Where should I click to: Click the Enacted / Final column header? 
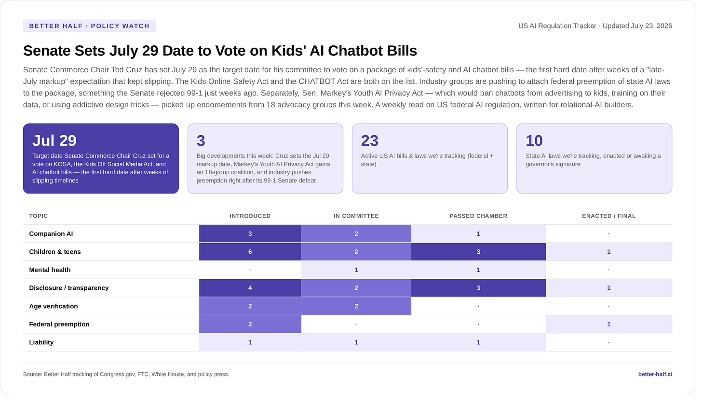pos(609,216)
